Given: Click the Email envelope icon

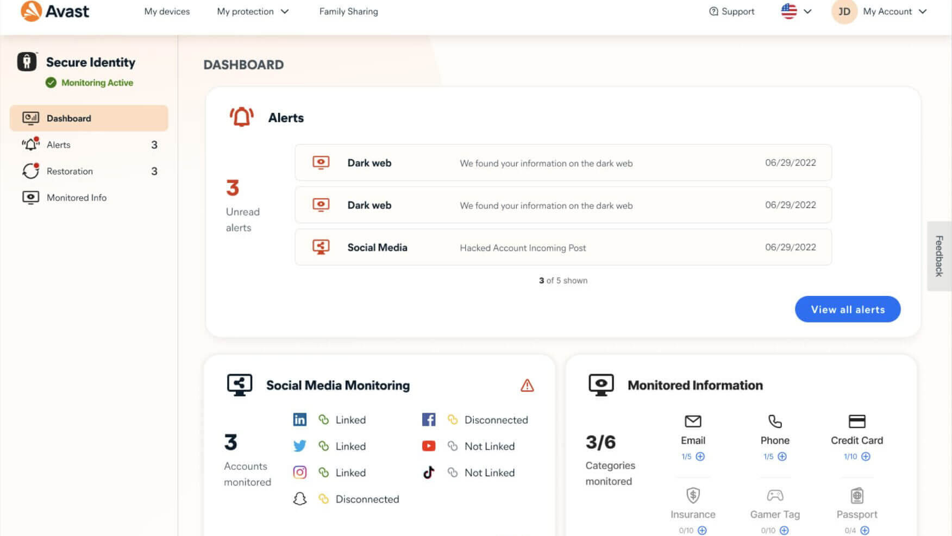Looking at the screenshot, I should 693,421.
